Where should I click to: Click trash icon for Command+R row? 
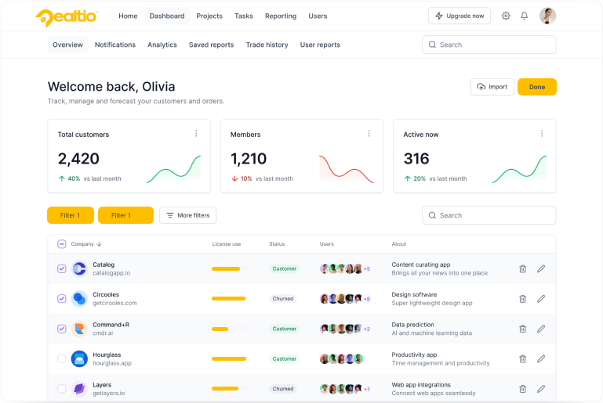[x=522, y=329]
